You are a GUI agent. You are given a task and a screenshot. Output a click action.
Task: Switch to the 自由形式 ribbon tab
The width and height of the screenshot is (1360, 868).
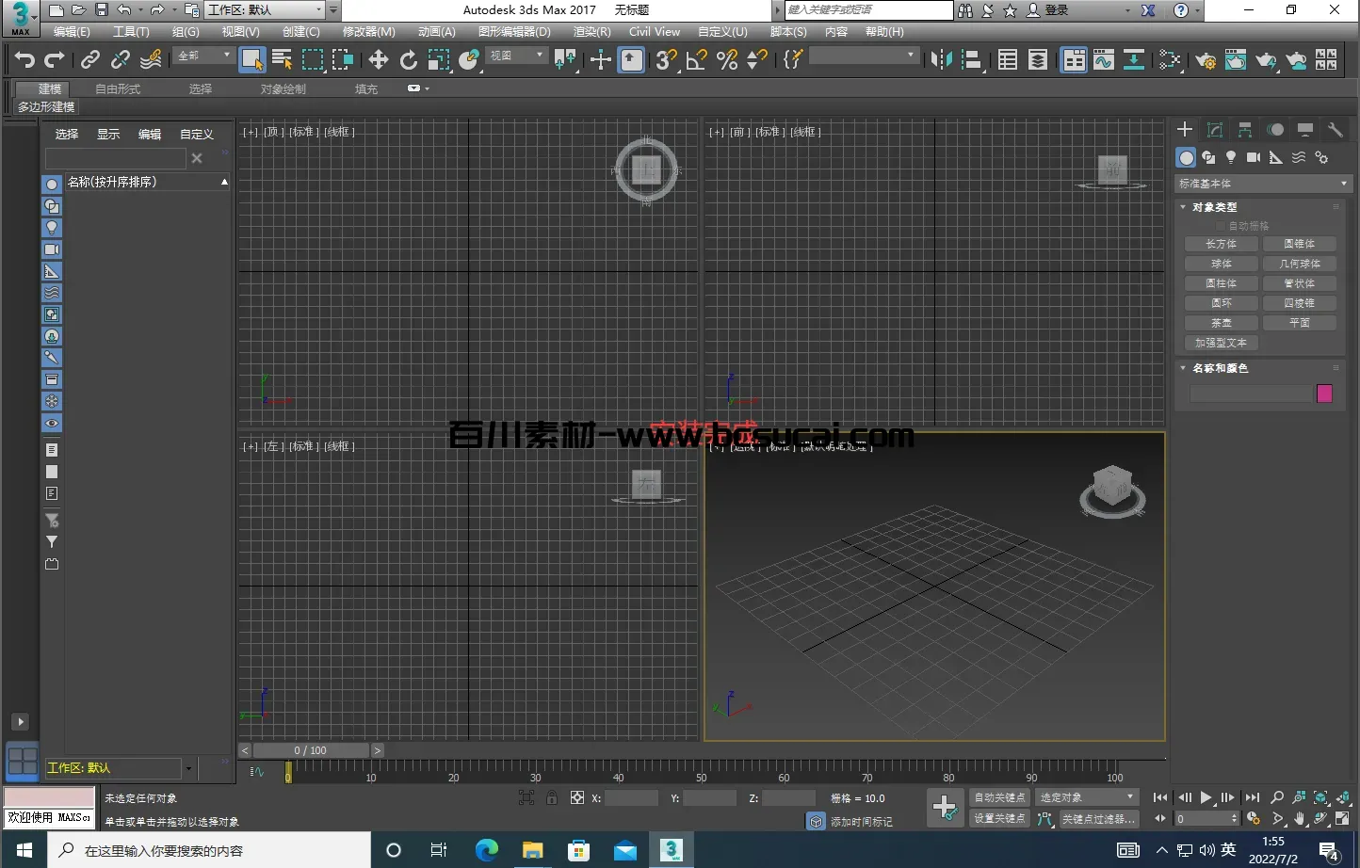click(118, 88)
